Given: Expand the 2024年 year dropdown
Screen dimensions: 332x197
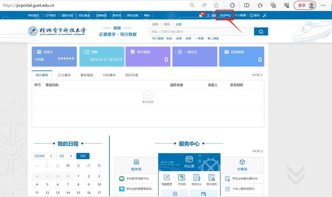Looking at the screenshot, I should click(x=43, y=156).
